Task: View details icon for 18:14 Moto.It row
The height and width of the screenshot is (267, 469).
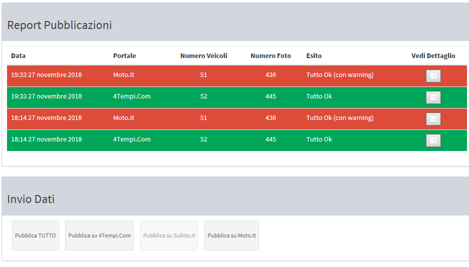Action: (x=433, y=118)
